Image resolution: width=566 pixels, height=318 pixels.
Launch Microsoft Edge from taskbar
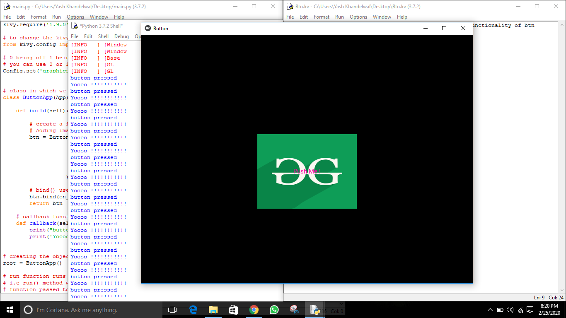(193, 310)
